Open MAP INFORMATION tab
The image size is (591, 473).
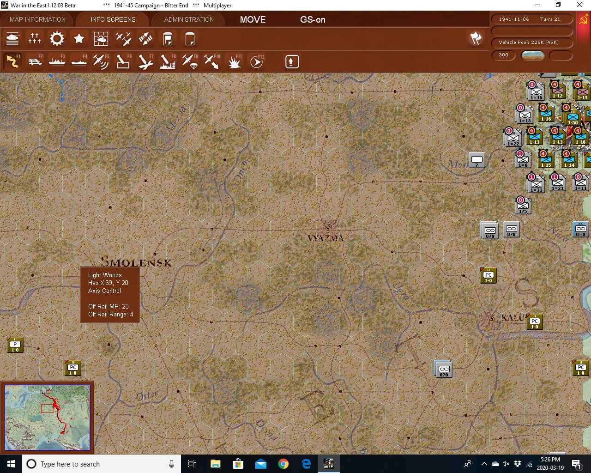click(x=37, y=19)
